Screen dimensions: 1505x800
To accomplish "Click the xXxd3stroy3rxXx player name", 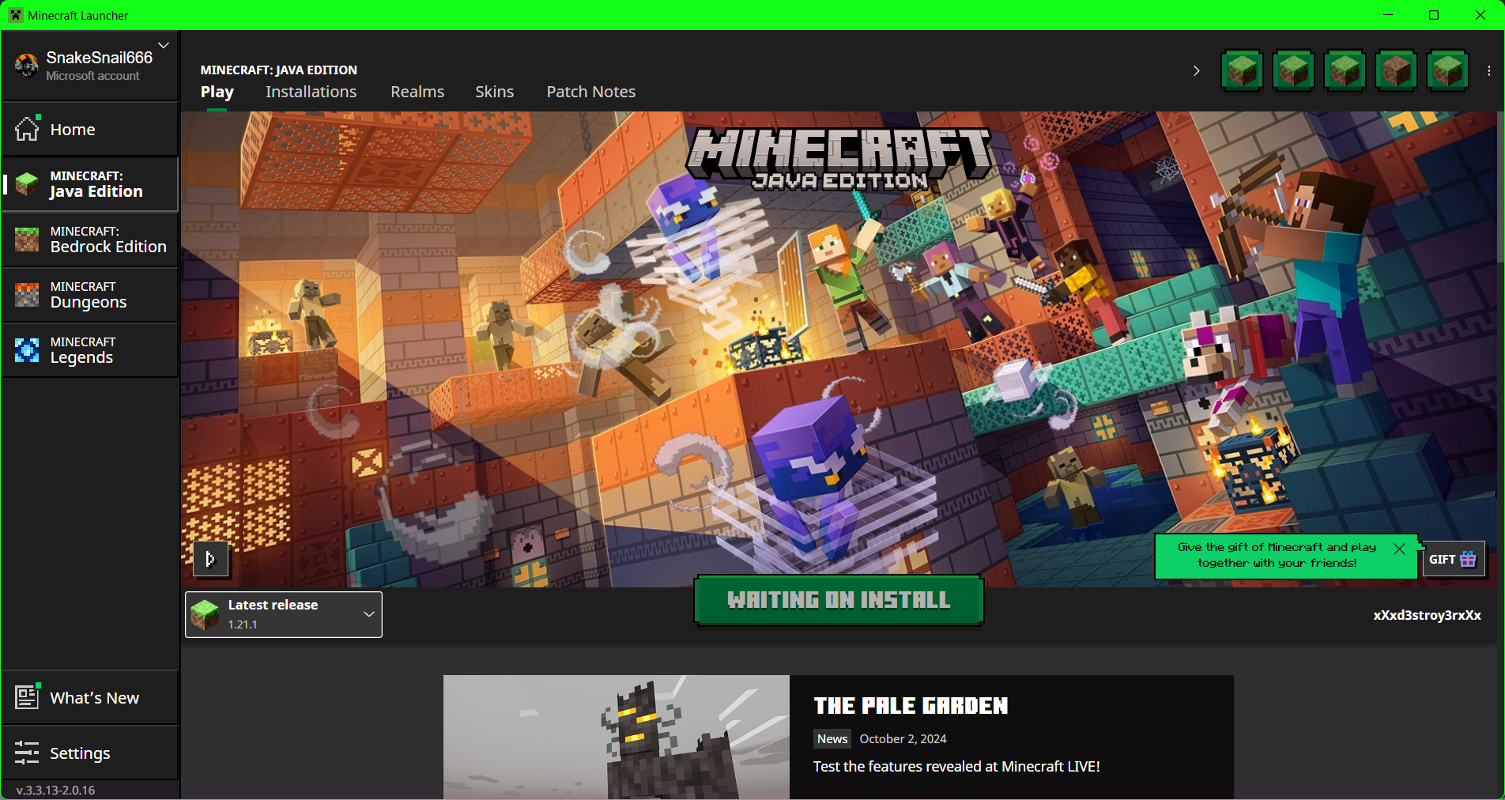I will (1427, 615).
